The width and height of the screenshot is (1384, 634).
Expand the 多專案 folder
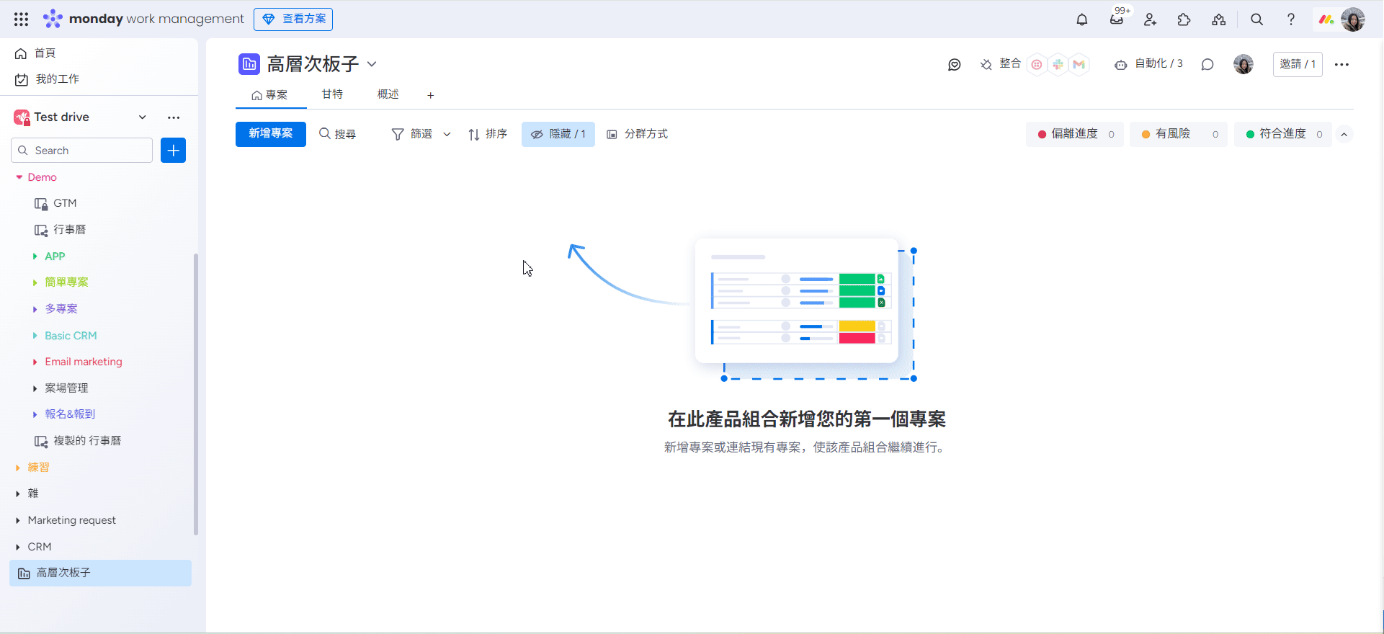click(x=35, y=309)
